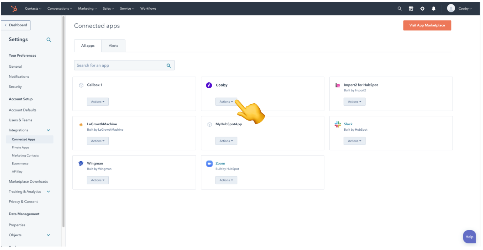Go back to Dashboard
Screen dimensions: 483x250
tap(16, 25)
